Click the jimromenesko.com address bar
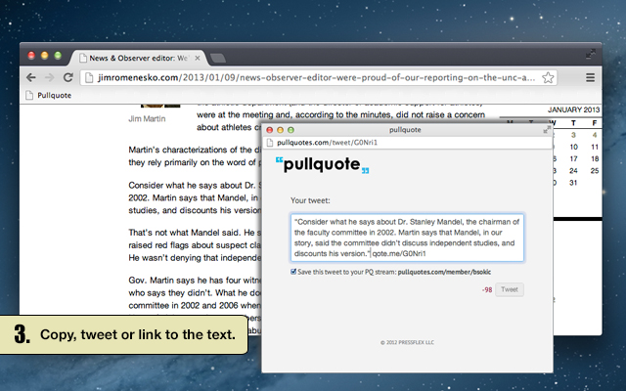Viewport: 626px width, 391px height. pos(318,77)
